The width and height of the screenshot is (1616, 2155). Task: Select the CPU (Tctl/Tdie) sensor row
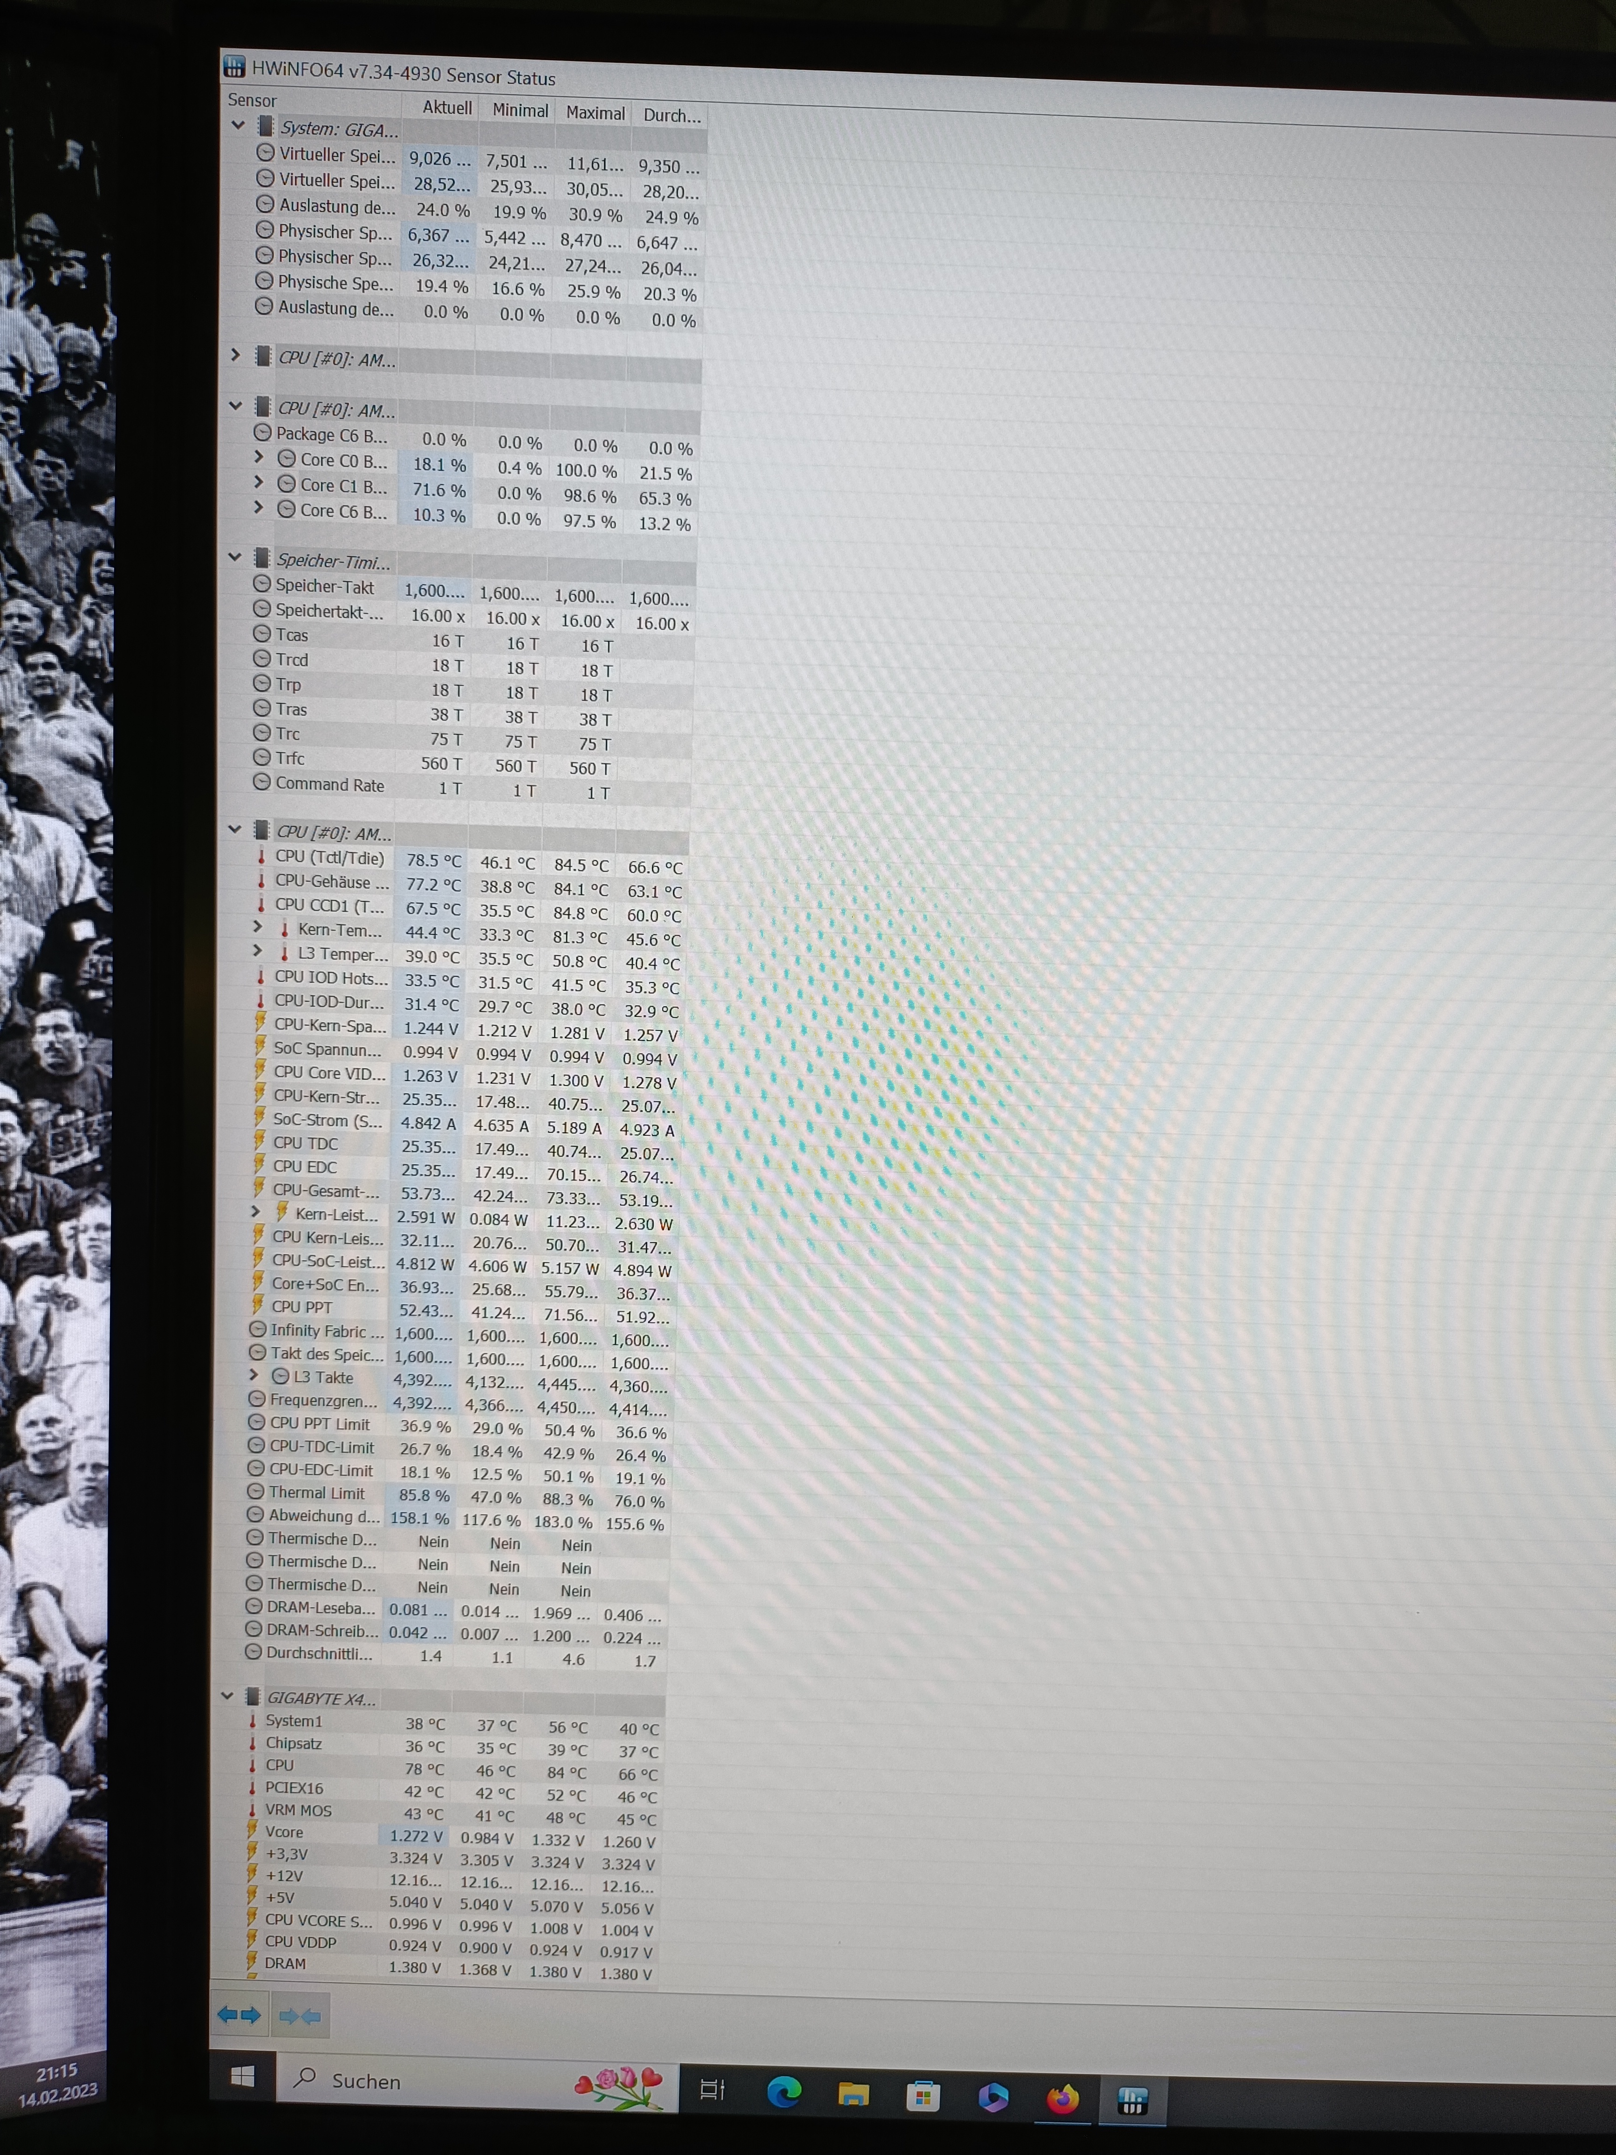click(x=329, y=858)
